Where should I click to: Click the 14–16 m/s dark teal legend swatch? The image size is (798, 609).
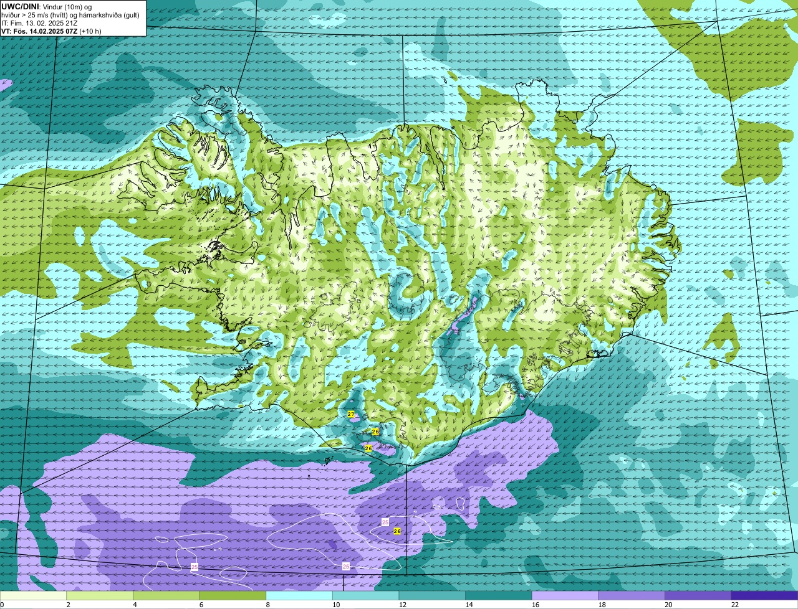click(499, 596)
